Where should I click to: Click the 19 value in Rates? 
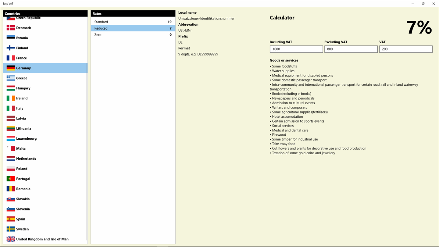coord(170,22)
